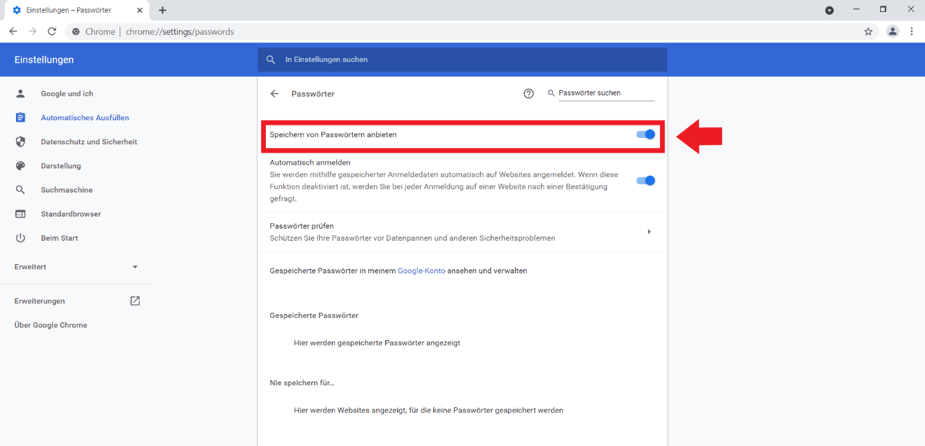
Task: Click the Automatisch anmelden label
Action: coord(310,162)
